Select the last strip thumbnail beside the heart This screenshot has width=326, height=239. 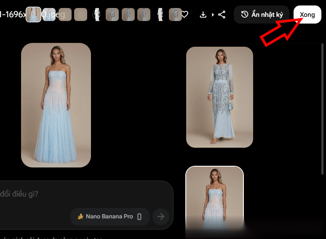[x=175, y=15]
